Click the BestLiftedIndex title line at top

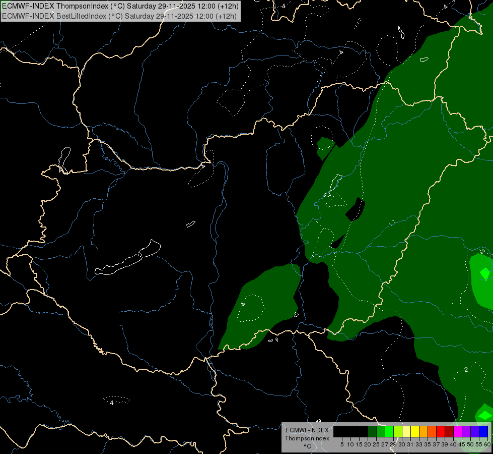coord(119,16)
